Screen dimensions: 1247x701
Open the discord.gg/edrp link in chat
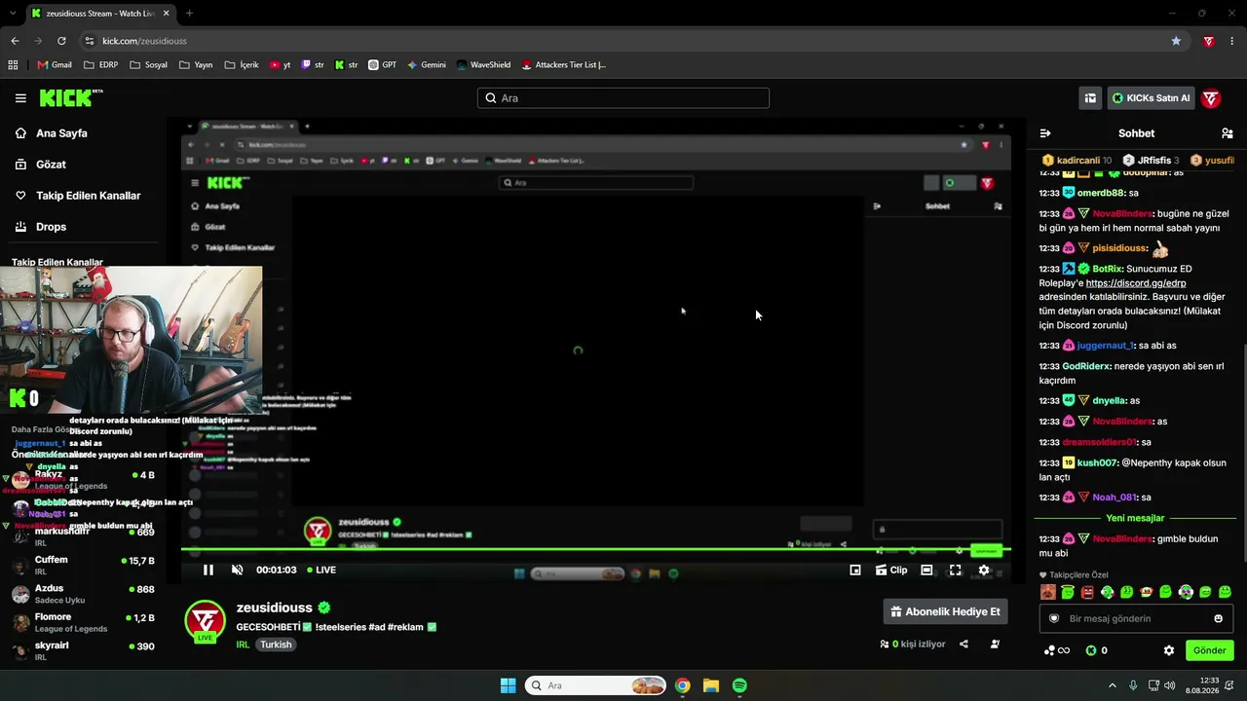[x=1136, y=283]
